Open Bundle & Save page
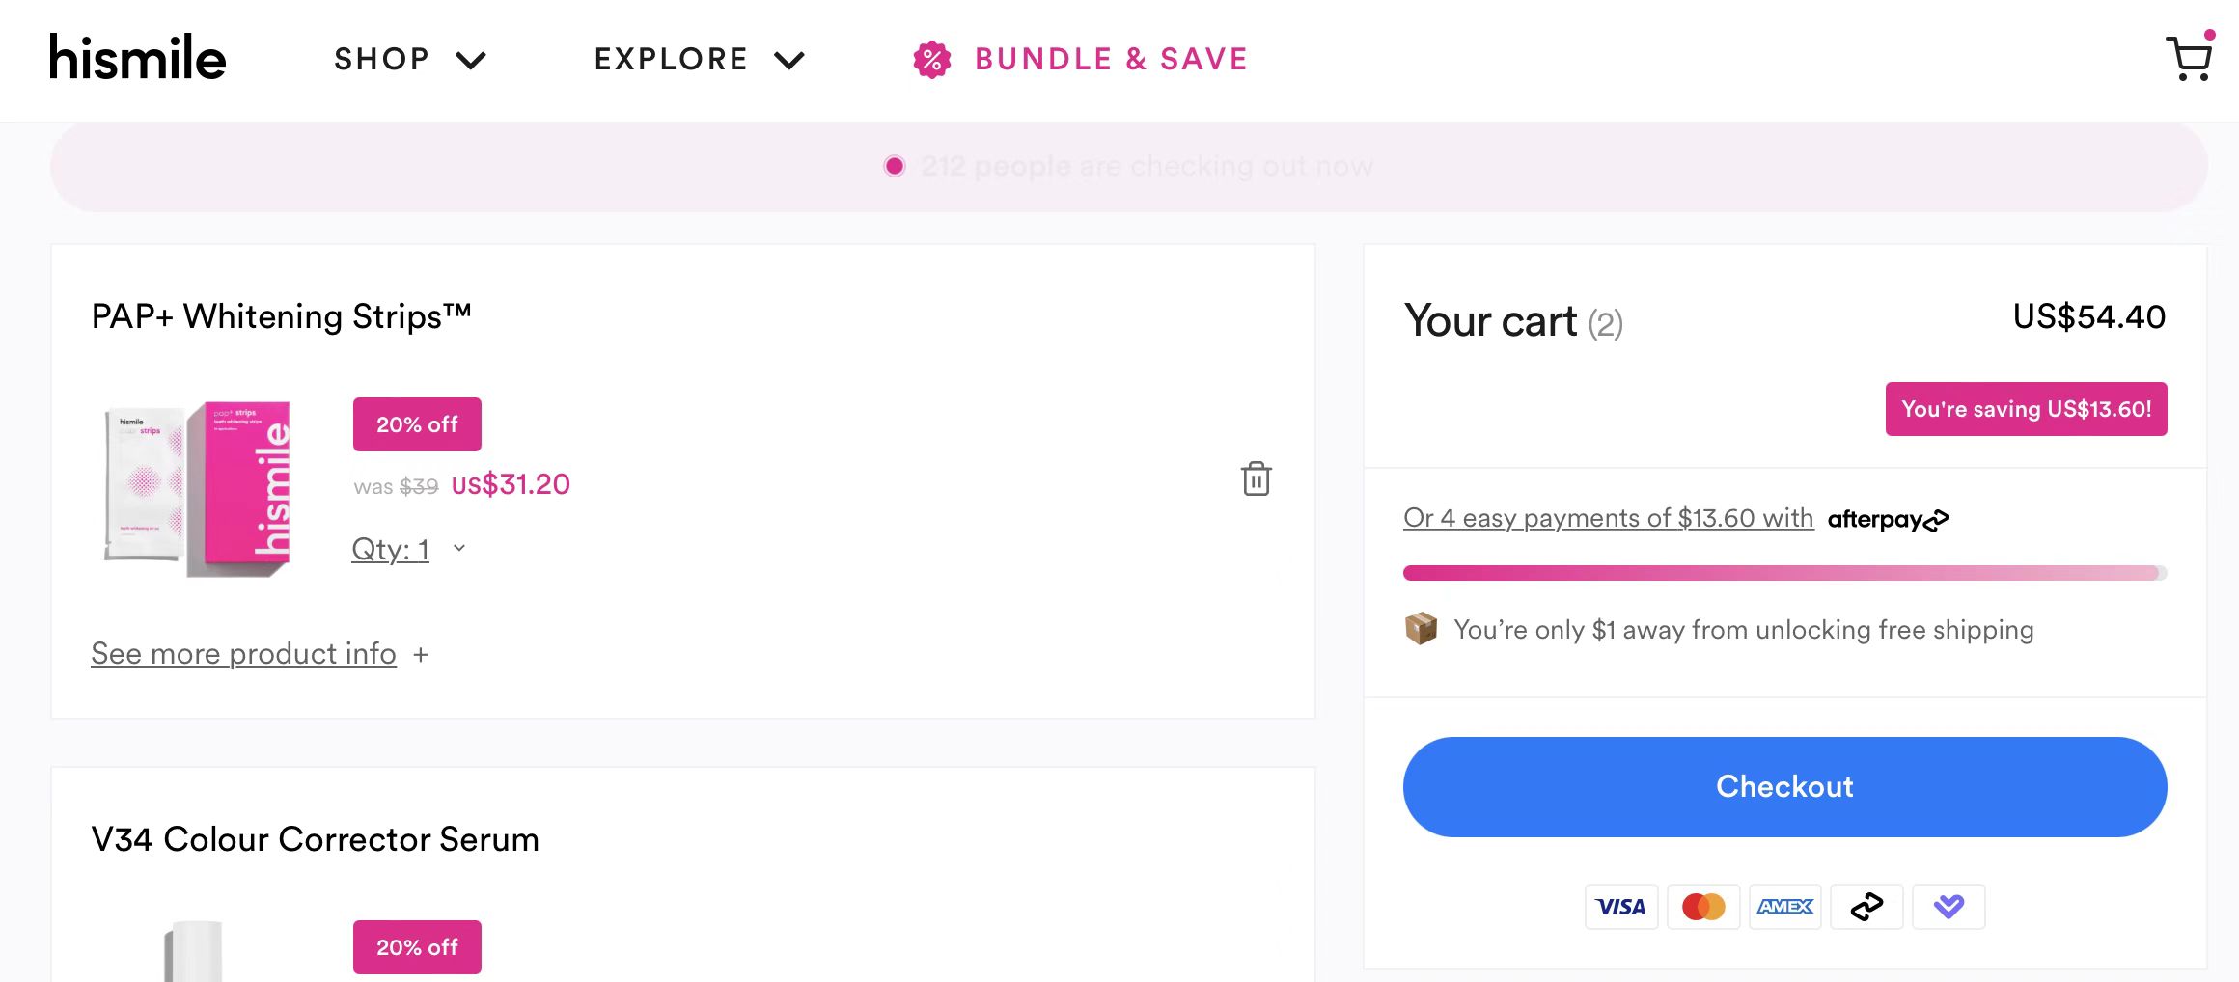The width and height of the screenshot is (2239, 982). coord(1111,60)
